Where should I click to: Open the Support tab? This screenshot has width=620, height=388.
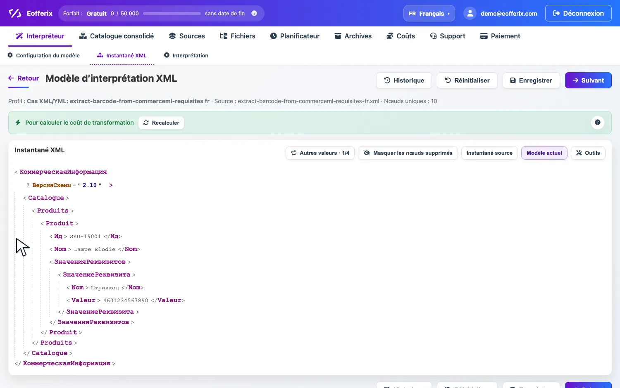tap(448, 36)
